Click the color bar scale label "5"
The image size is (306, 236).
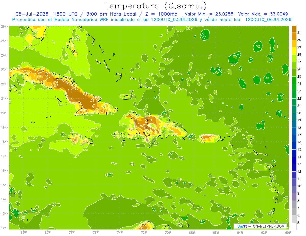298,223
